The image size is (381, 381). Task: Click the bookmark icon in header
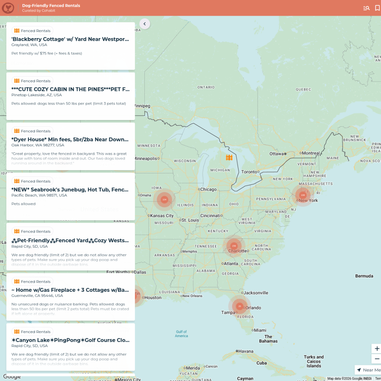click(377, 8)
